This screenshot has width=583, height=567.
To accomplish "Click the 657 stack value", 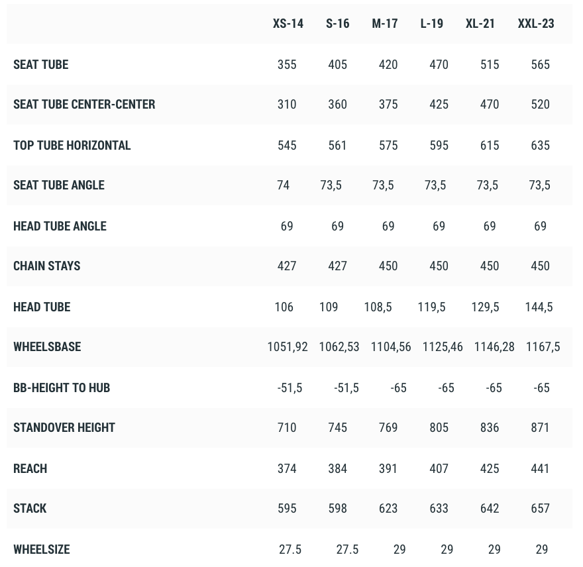I will [x=541, y=509].
